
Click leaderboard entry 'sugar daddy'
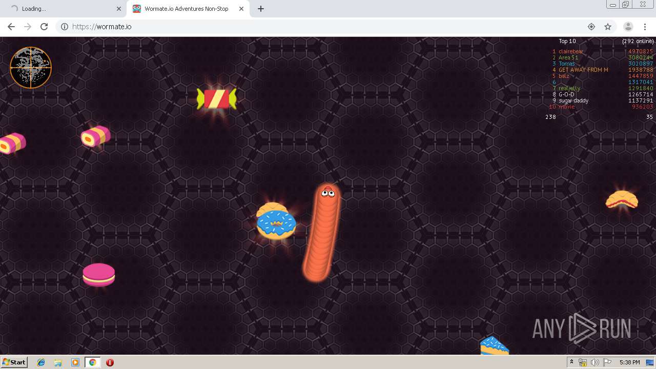(573, 100)
